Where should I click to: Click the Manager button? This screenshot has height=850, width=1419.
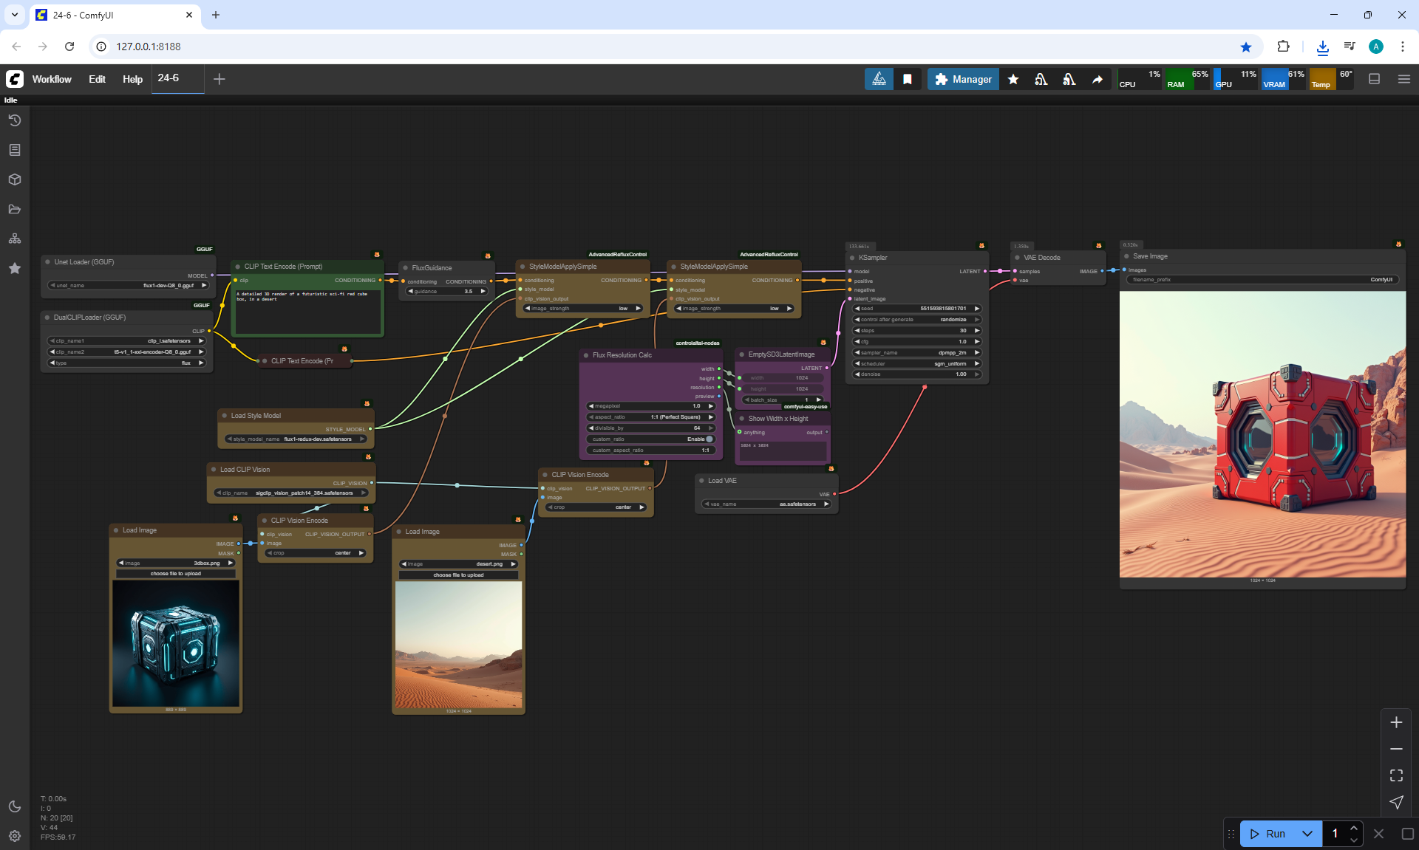[963, 79]
